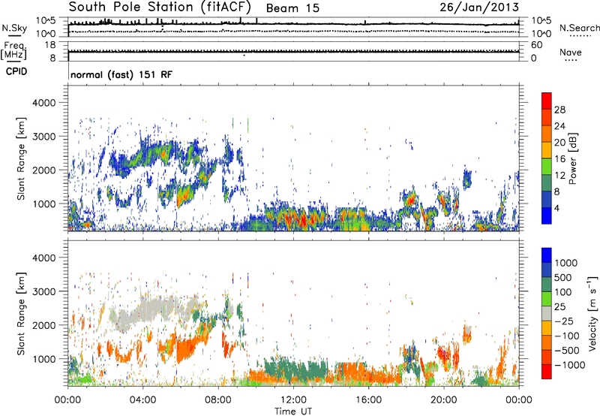
Task: Click inside the velocity range-time plot
Action: (293, 313)
